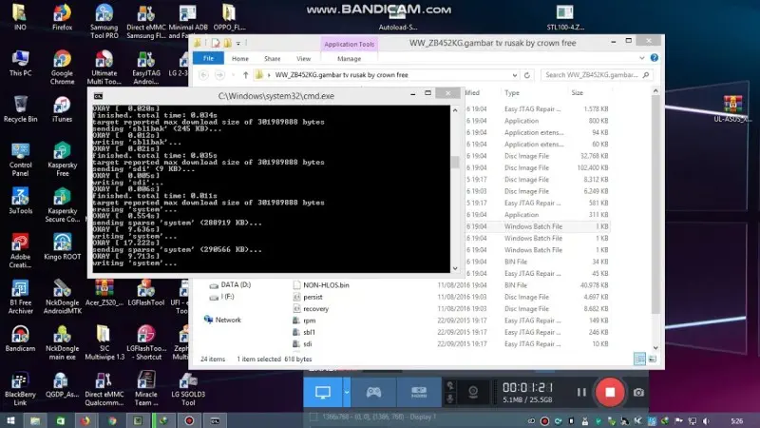
Task: Open SIC Multiwipe 1.3 folder icon
Action: click(x=104, y=342)
